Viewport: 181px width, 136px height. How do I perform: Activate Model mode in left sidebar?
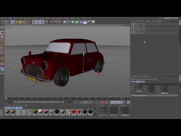click(x=2, y=32)
